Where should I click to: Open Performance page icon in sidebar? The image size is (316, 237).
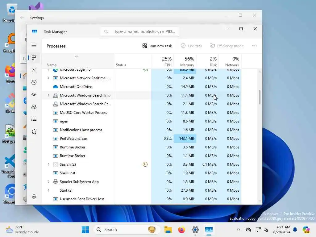(x=34, y=70)
